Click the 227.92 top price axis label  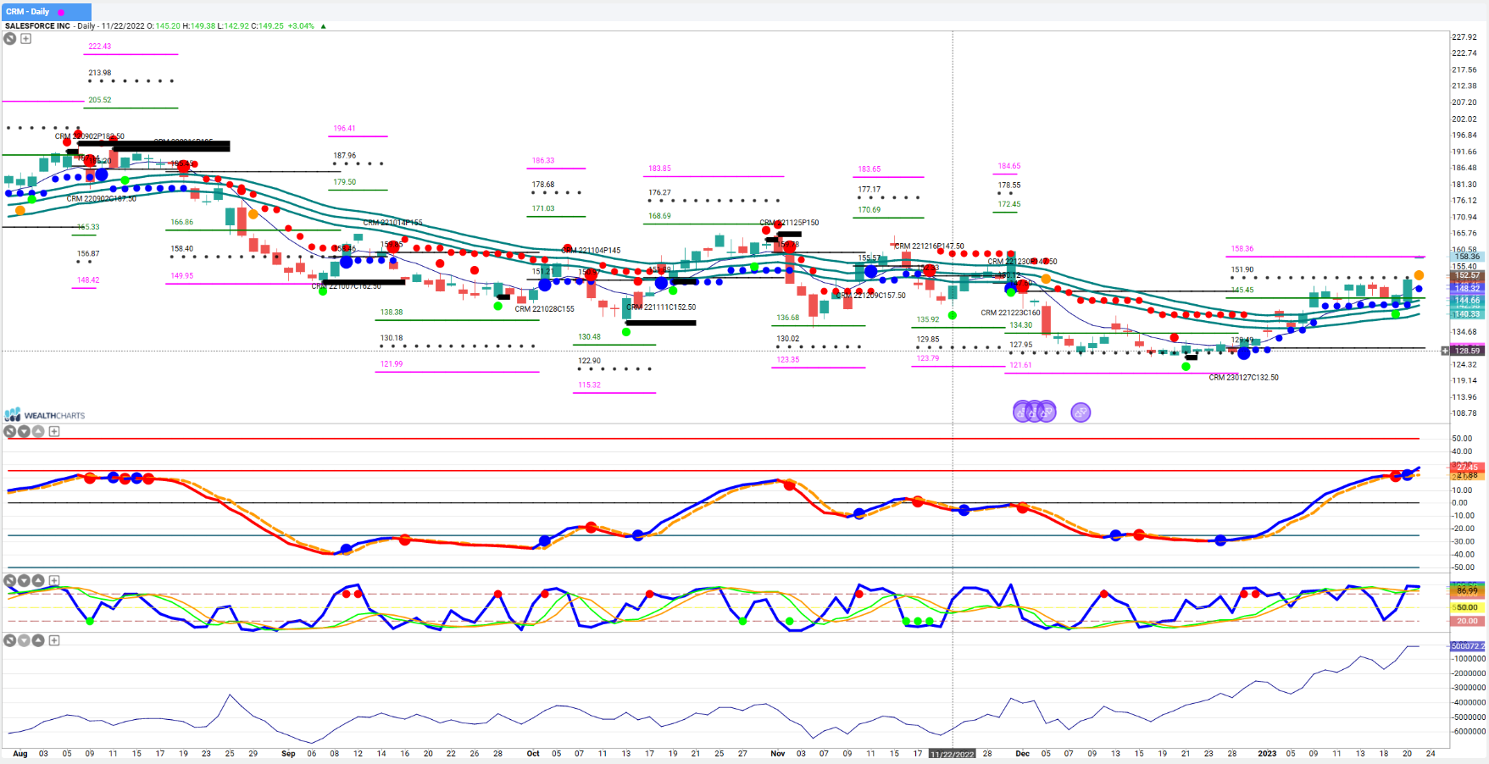[x=1464, y=37]
